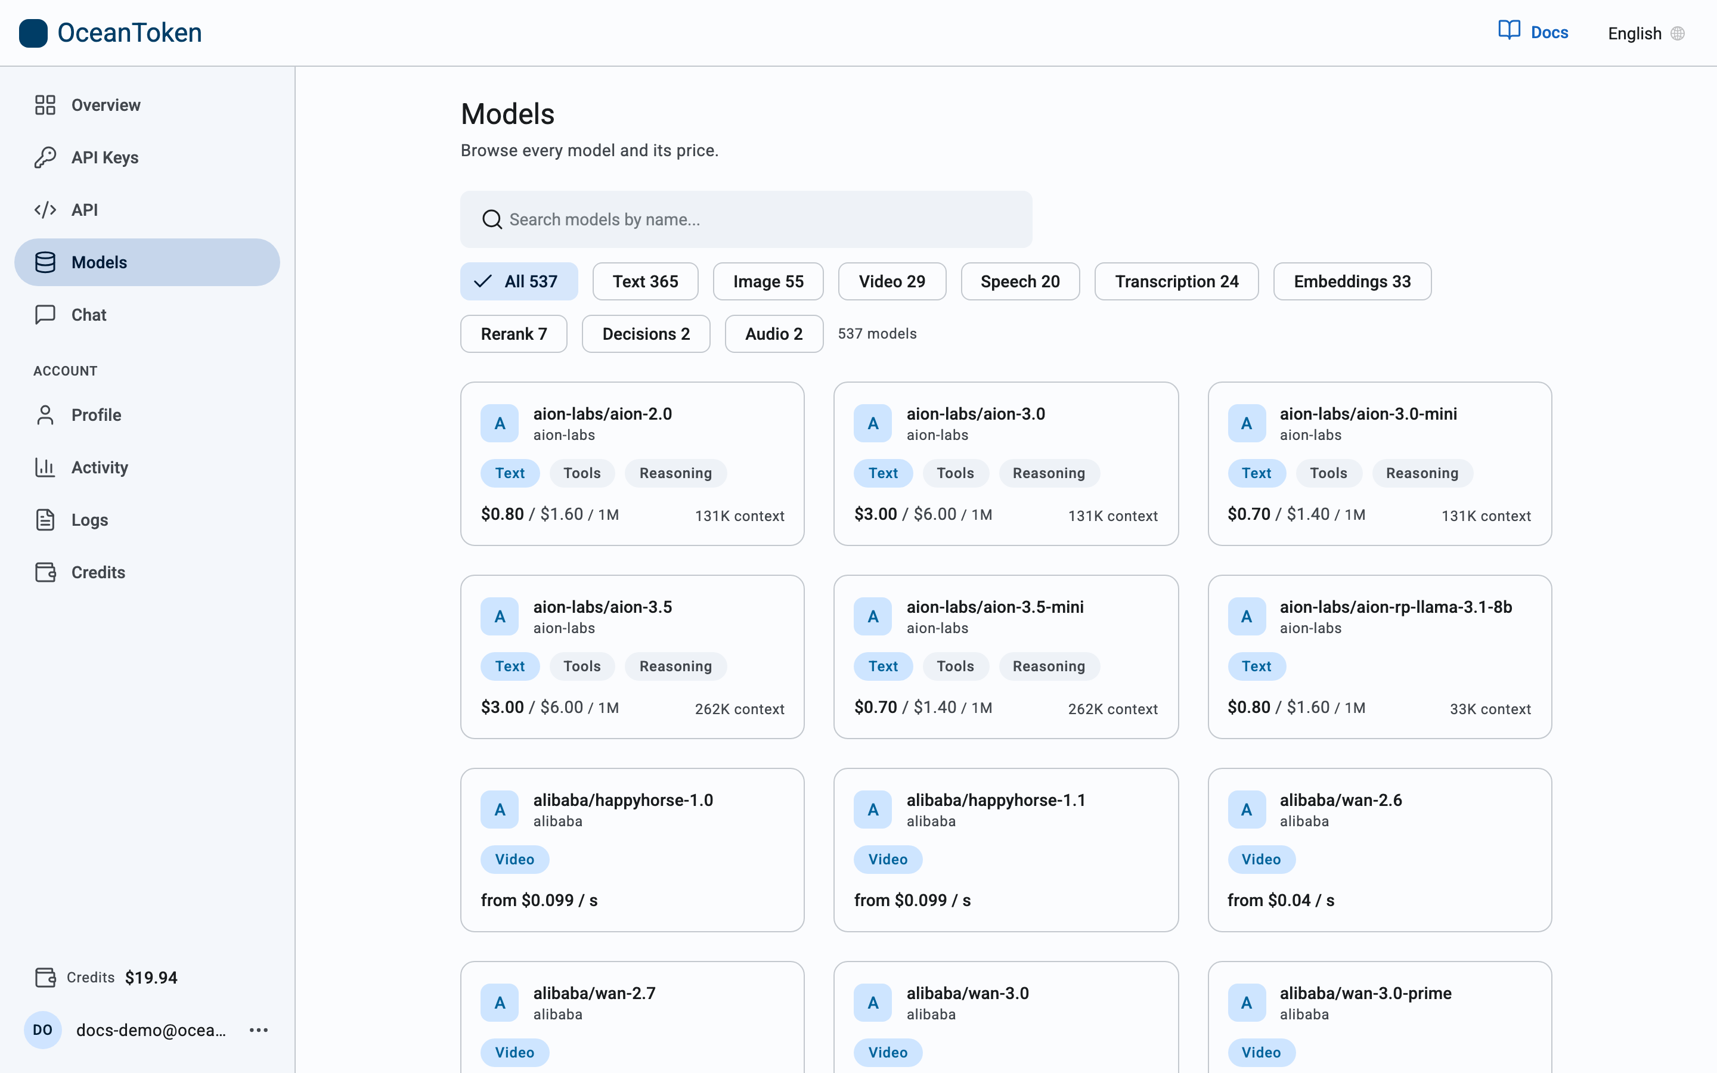
Task: Click the A icon on aion-3.5 card
Action: (500, 617)
